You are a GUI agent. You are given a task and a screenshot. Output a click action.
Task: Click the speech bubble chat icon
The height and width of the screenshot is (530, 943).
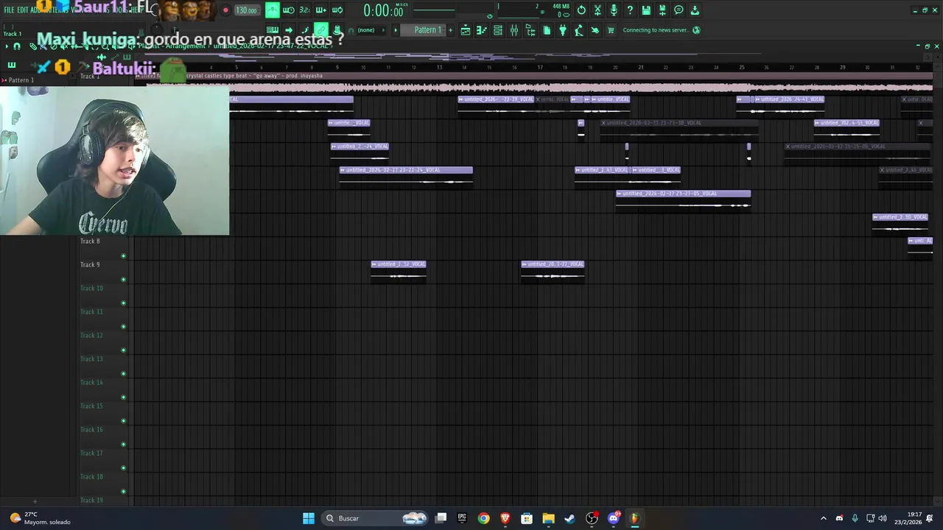point(679,10)
